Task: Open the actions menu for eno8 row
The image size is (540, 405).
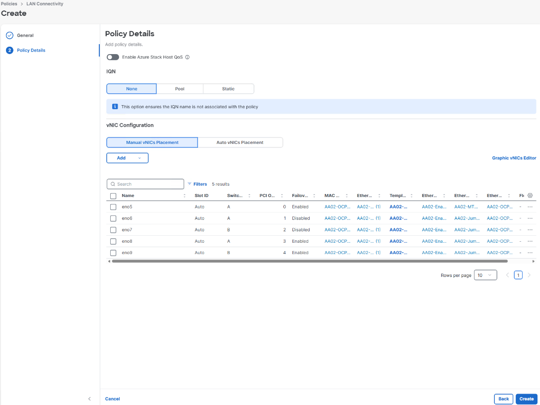Action: pos(530,241)
